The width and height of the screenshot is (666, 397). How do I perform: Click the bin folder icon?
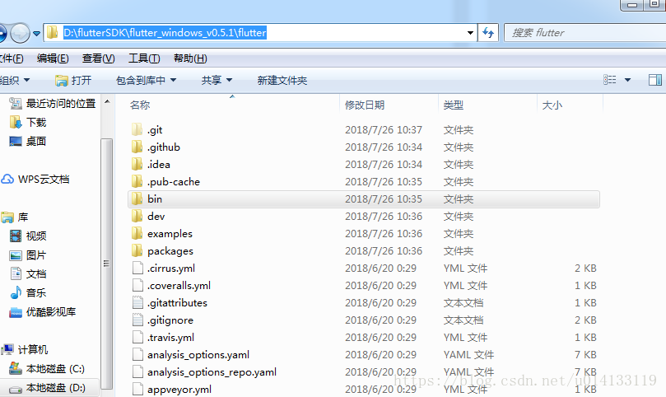137,199
